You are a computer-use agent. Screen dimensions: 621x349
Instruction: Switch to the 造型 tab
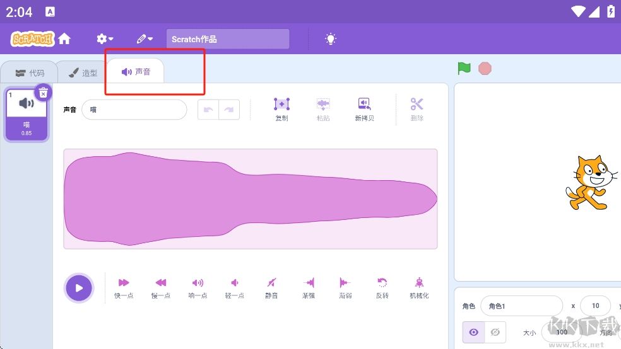click(x=83, y=73)
